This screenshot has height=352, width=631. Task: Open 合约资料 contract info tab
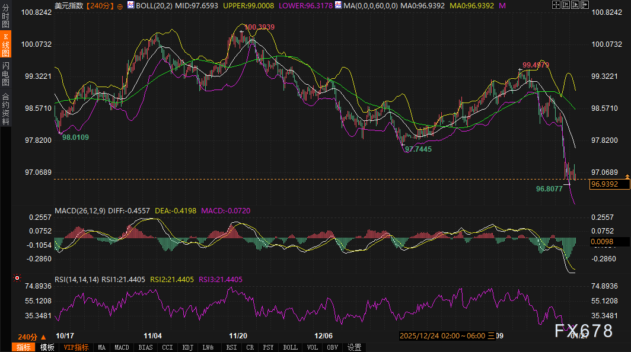[5, 109]
